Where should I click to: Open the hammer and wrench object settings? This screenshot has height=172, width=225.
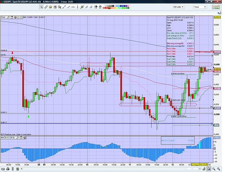click(x=96, y=7)
